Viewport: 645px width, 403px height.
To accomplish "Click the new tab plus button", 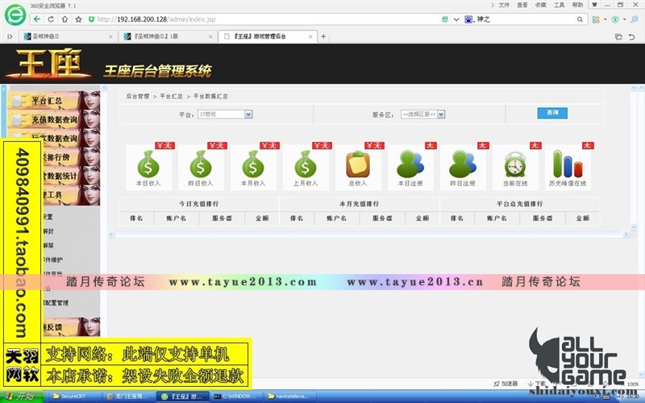I will coord(324,36).
